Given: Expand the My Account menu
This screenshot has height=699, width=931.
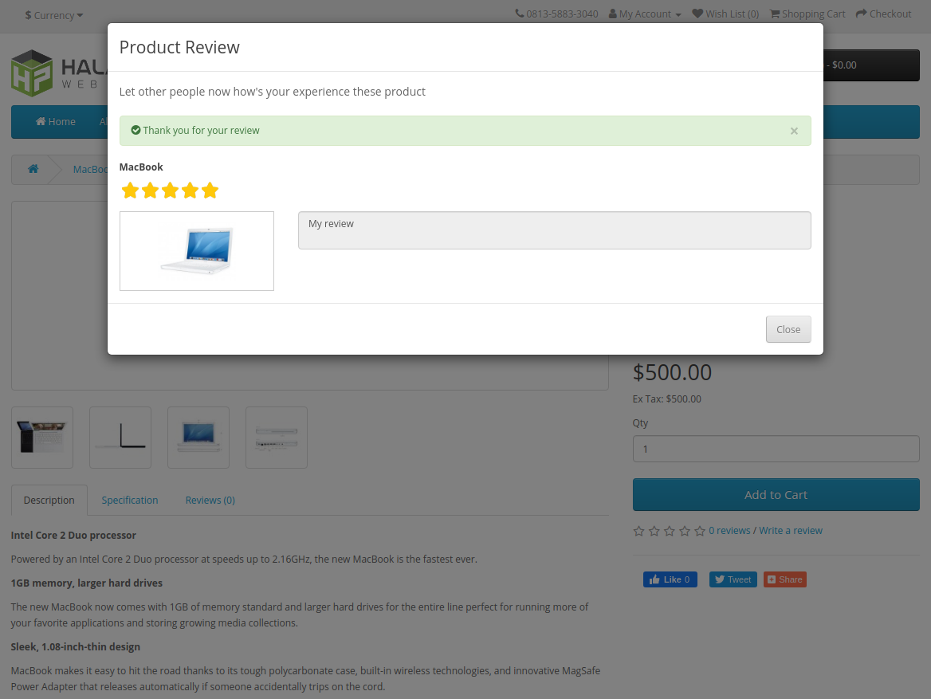Looking at the screenshot, I should pos(645,14).
